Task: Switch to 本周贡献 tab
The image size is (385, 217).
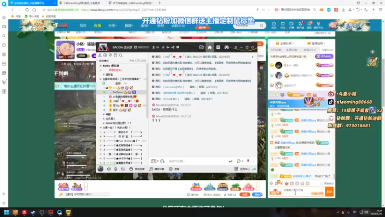Action: click(x=292, y=50)
